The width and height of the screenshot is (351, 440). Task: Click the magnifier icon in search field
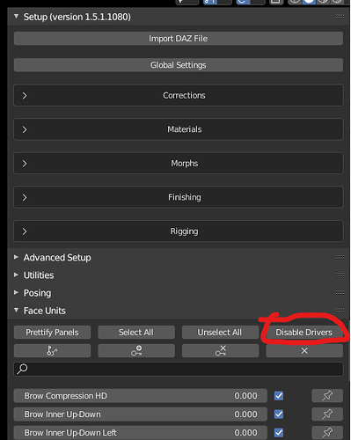click(22, 369)
